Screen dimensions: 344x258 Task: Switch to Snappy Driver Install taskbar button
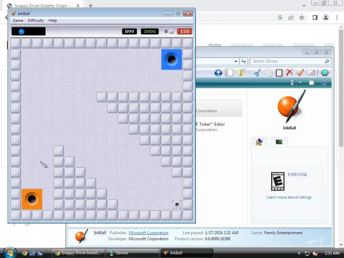tap(78, 253)
